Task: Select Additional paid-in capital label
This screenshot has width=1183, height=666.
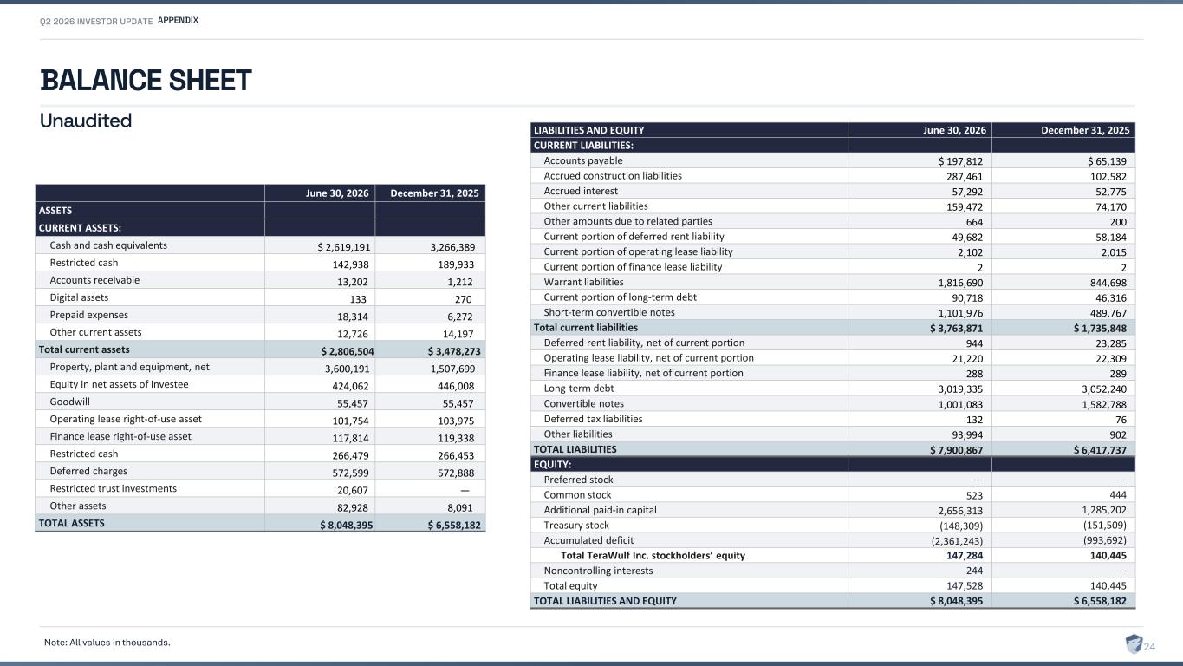Action: pos(600,510)
